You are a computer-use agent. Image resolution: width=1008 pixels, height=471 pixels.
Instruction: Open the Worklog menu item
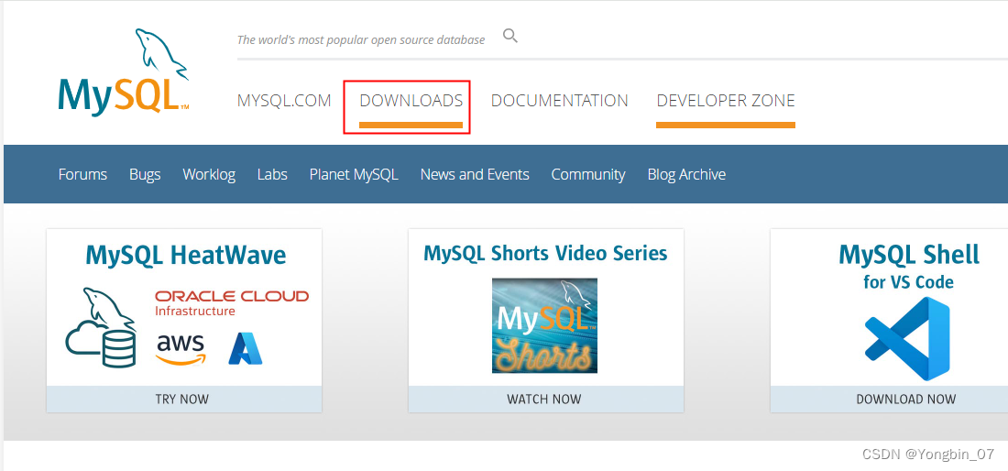coord(209,175)
